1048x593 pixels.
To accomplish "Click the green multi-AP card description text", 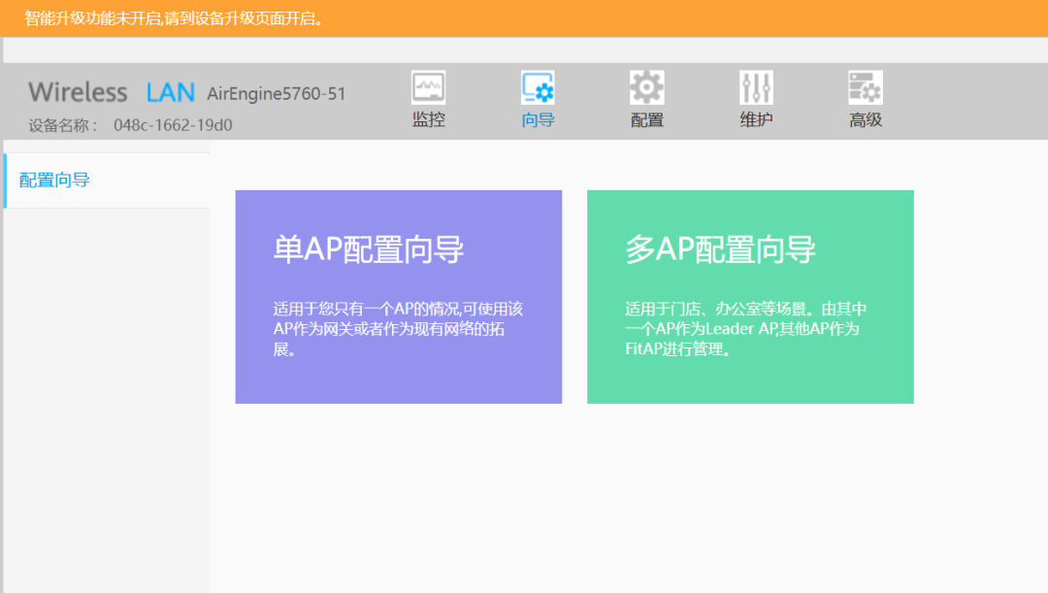I will pyautogui.click(x=745, y=329).
